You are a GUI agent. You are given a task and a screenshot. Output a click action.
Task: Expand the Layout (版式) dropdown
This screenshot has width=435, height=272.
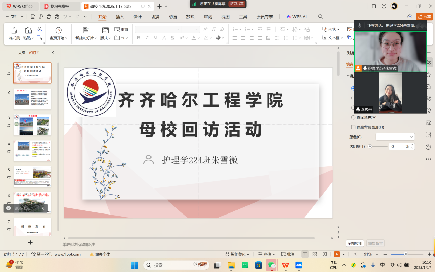click(x=105, y=38)
